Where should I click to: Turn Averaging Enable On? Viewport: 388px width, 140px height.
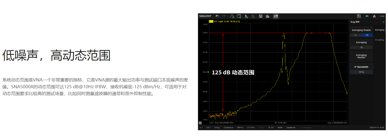click(x=356, y=35)
